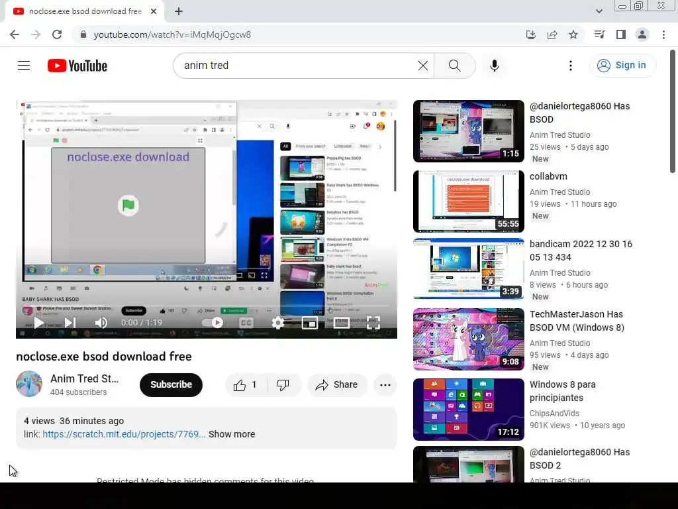Start voice search with microphone
Screen dimensions: 678x509
495,66
